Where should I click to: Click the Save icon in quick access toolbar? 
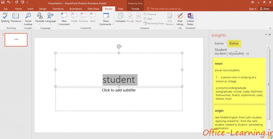[3, 2]
